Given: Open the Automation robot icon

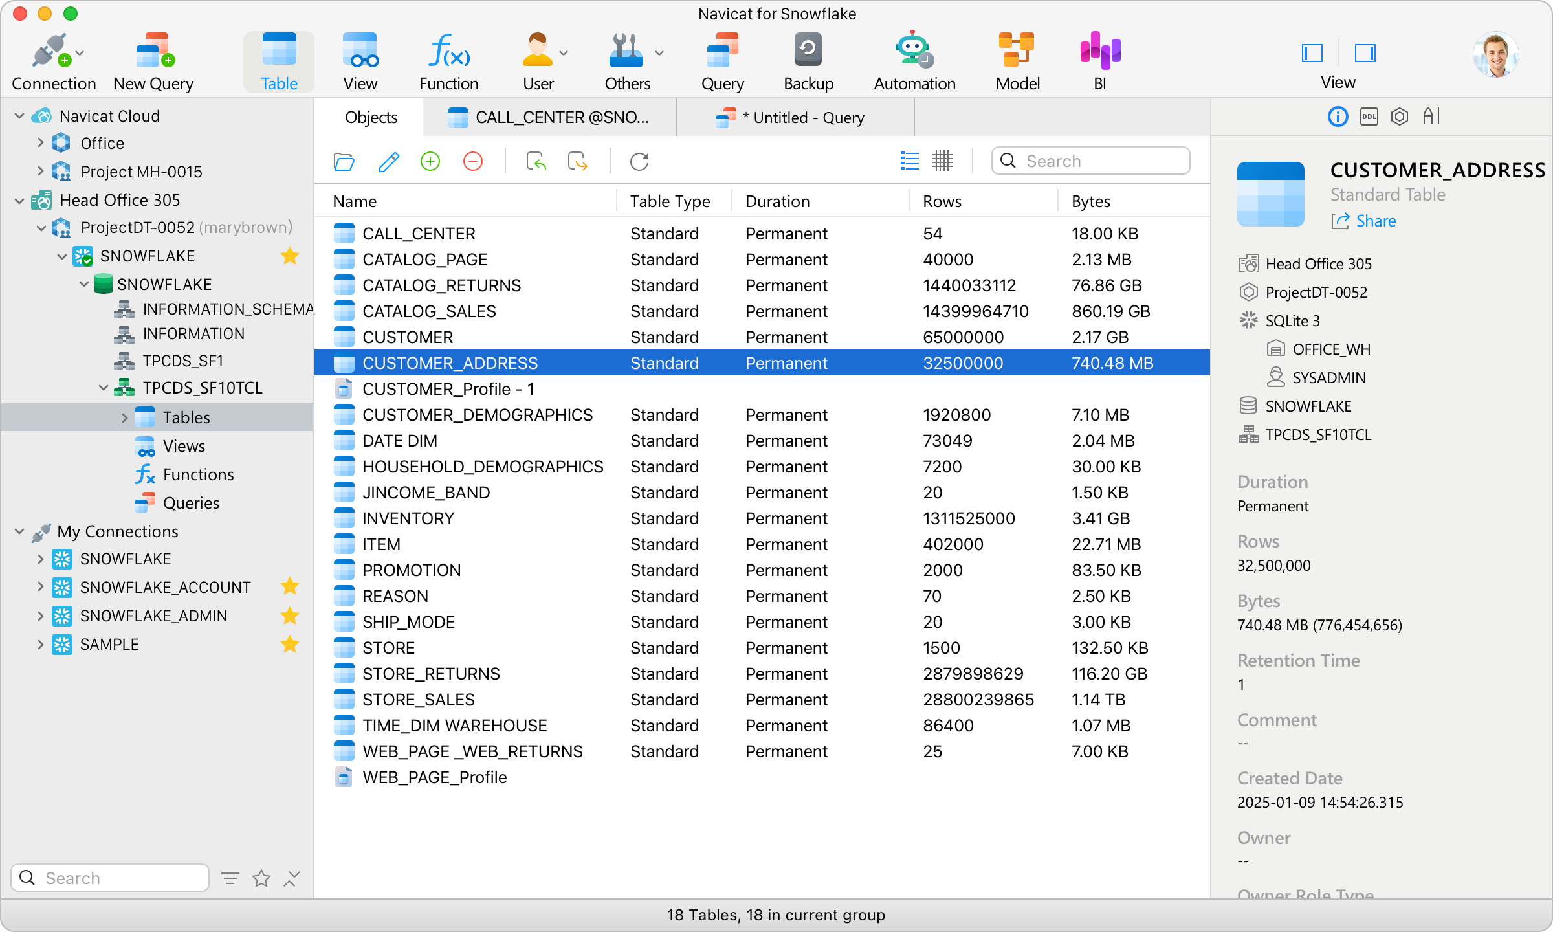Looking at the screenshot, I should pos(914,50).
